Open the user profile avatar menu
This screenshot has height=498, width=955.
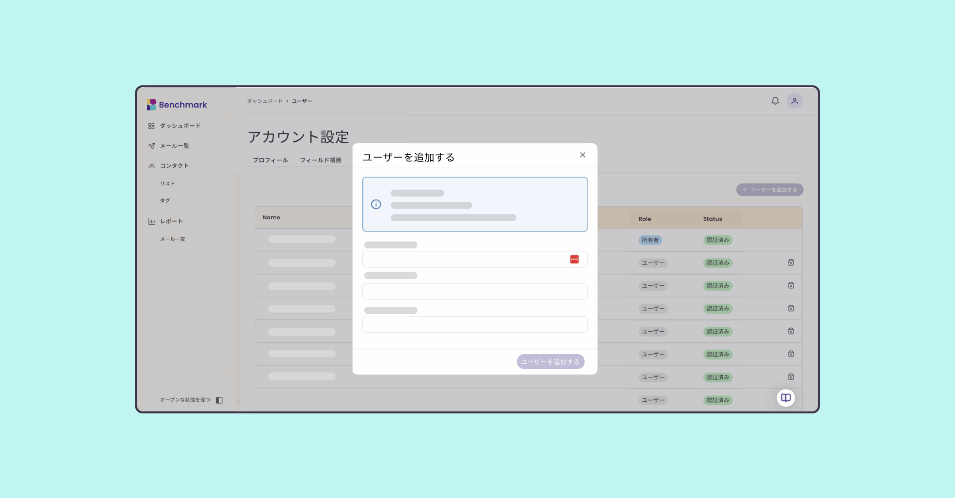pos(795,101)
